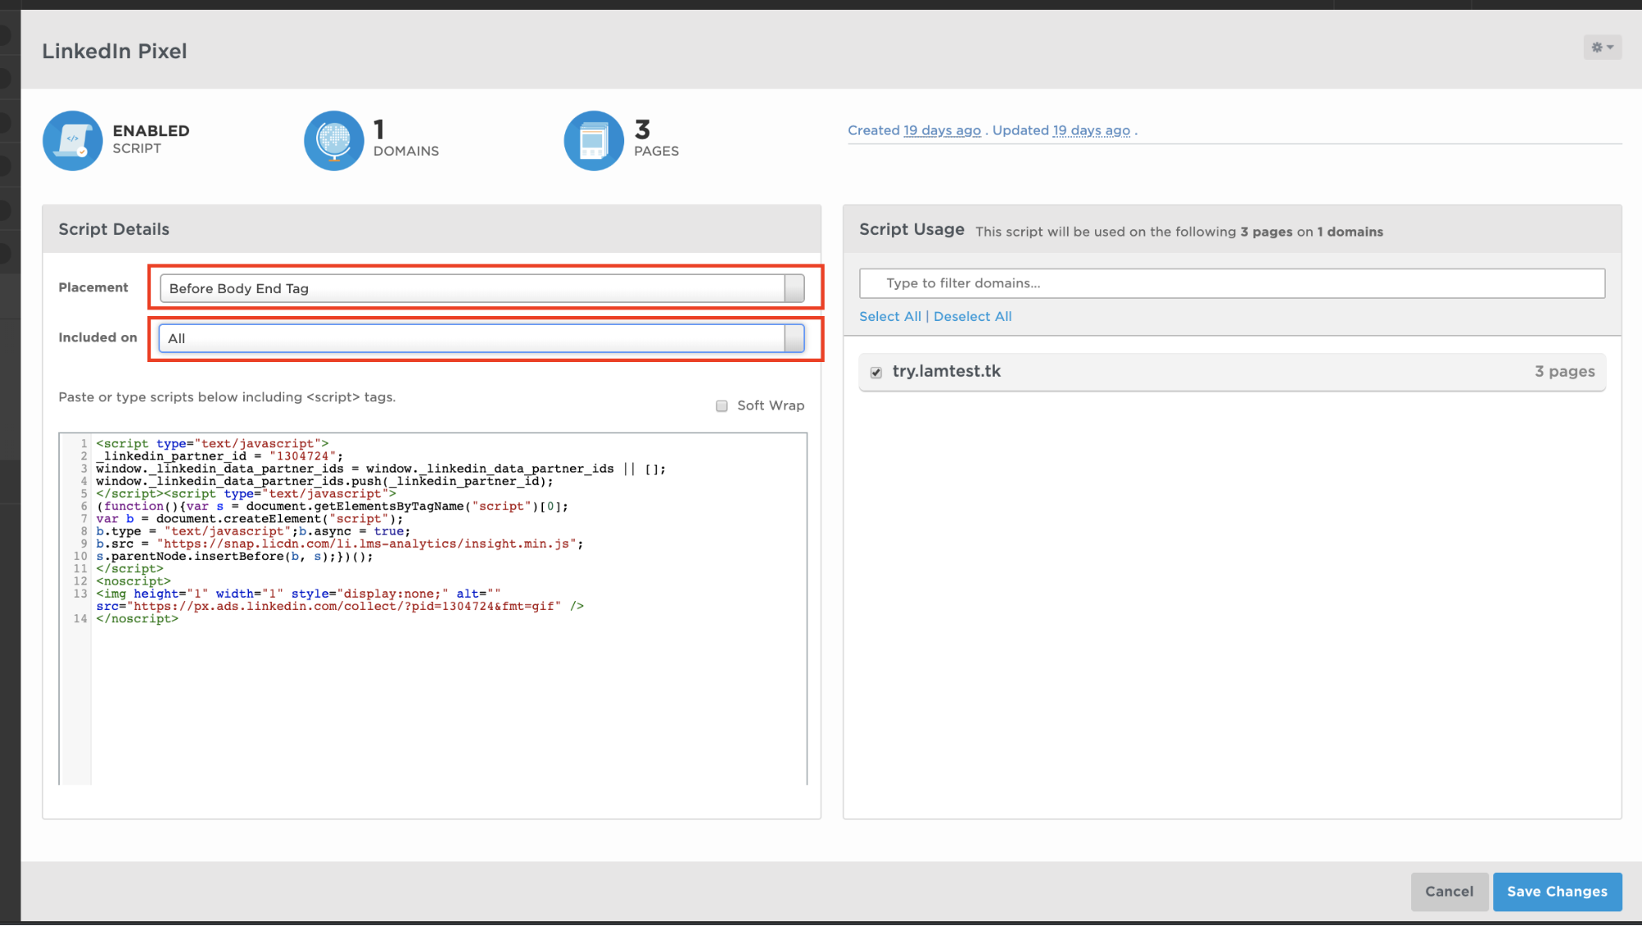This screenshot has height=926, width=1642.
Task: Click the pages stack icon
Action: 594,140
